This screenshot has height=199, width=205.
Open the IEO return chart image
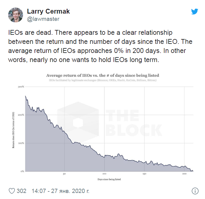pos(103,127)
